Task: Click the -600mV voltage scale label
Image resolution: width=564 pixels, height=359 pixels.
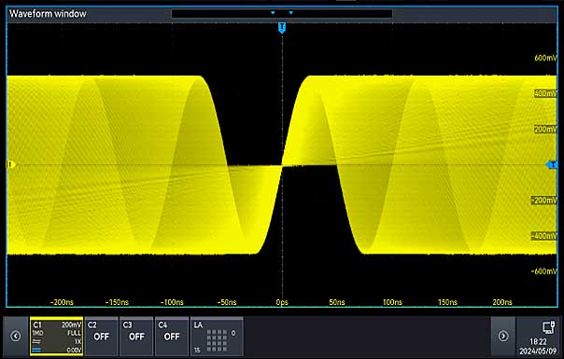Action: tap(544, 271)
